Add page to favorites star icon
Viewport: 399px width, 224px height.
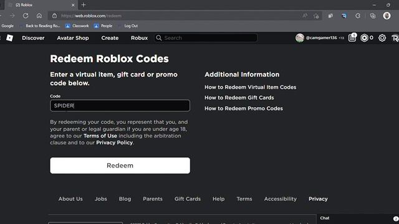316,16
